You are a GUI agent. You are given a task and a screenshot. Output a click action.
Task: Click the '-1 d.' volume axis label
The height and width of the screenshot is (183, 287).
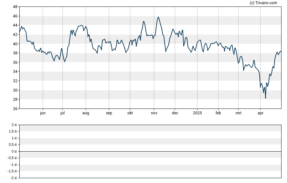[x=14, y=165]
